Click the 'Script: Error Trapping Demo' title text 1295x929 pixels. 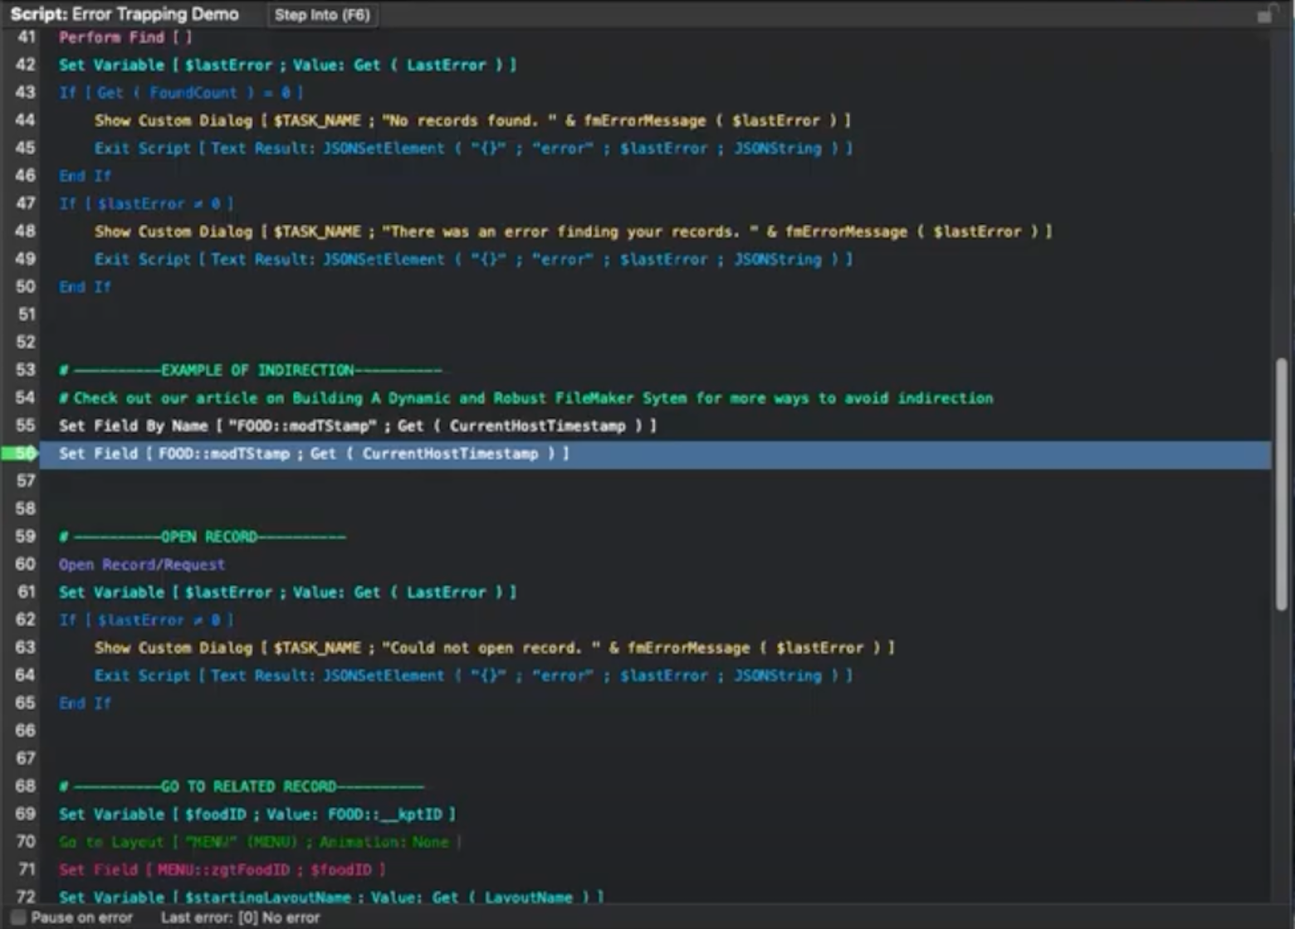(125, 14)
